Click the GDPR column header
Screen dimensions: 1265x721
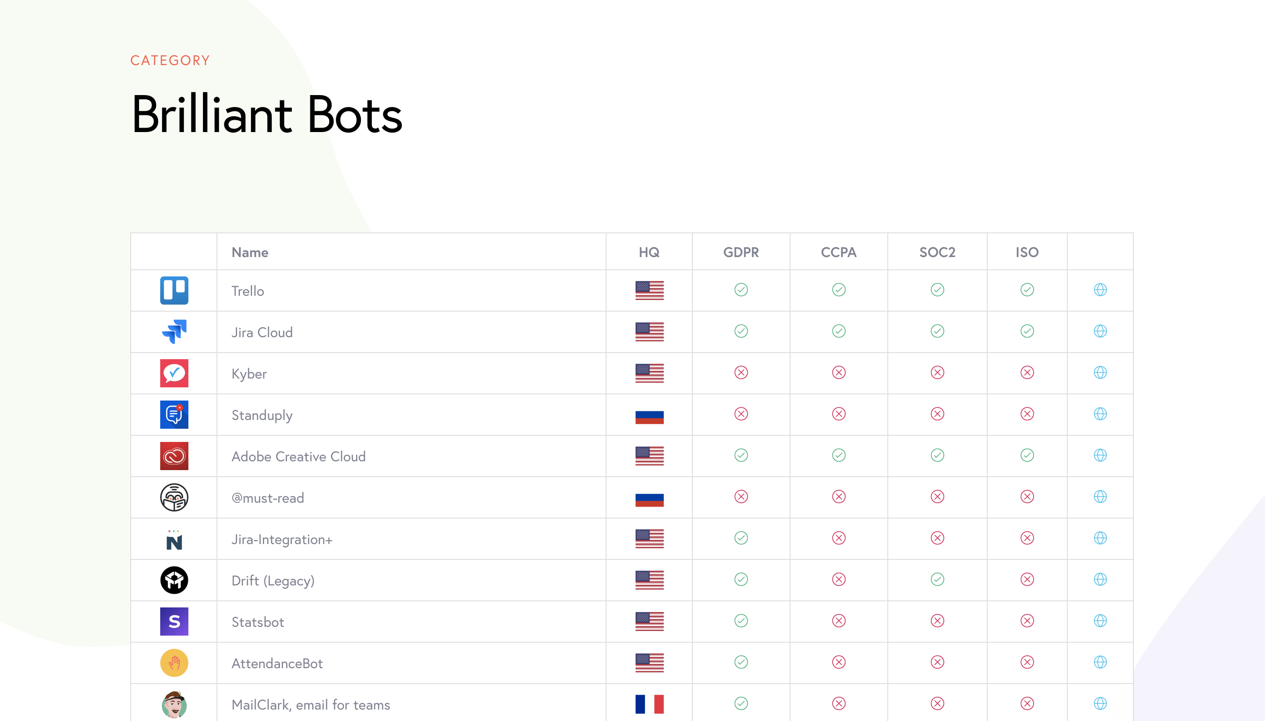point(740,252)
